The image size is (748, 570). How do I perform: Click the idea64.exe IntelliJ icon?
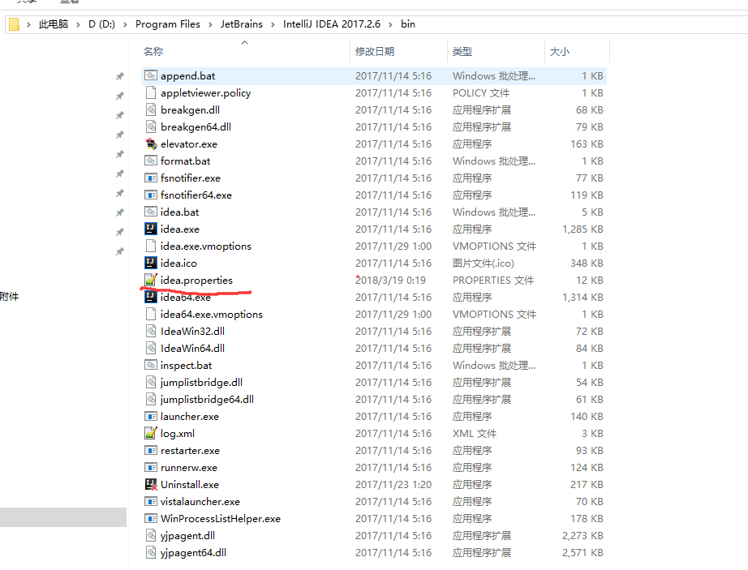(x=151, y=297)
